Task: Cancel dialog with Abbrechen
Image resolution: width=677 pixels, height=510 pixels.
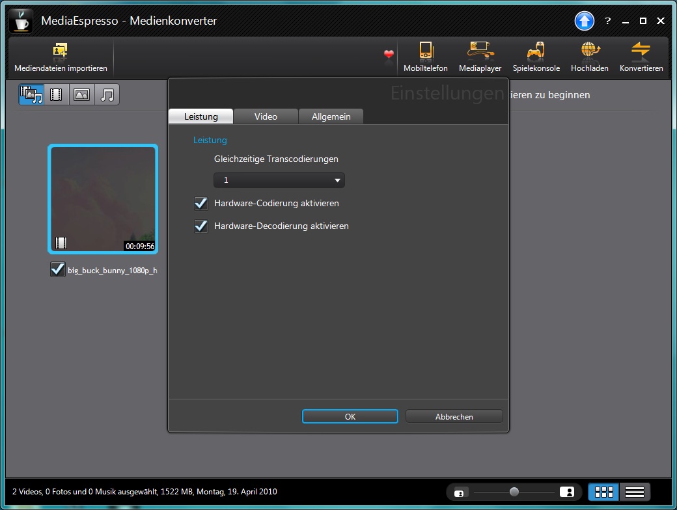Action: click(x=454, y=416)
